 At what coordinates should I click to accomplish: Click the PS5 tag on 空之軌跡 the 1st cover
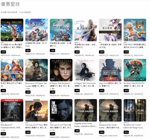pos(3,39)
